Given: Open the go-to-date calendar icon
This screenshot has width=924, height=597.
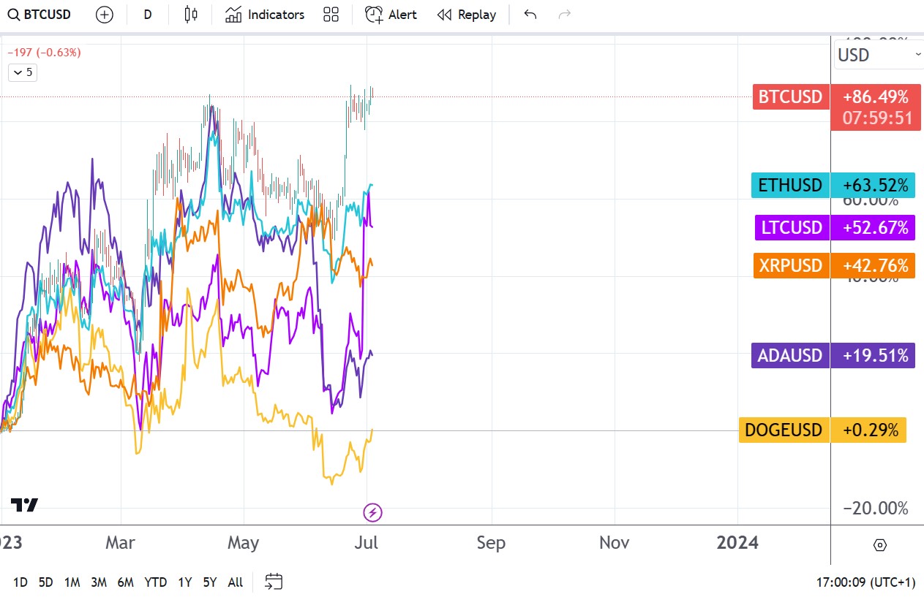Looking at the screenshot, I should point(274,582).
